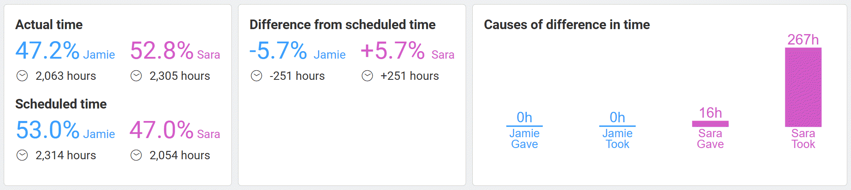Screen dimensions: 851x190
Task: Click the Causes of difference in time title
Action: click(x=566, y=25)
